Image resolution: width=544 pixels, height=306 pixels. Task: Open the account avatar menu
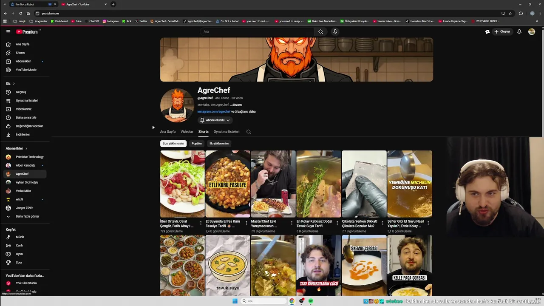(532, 31)
